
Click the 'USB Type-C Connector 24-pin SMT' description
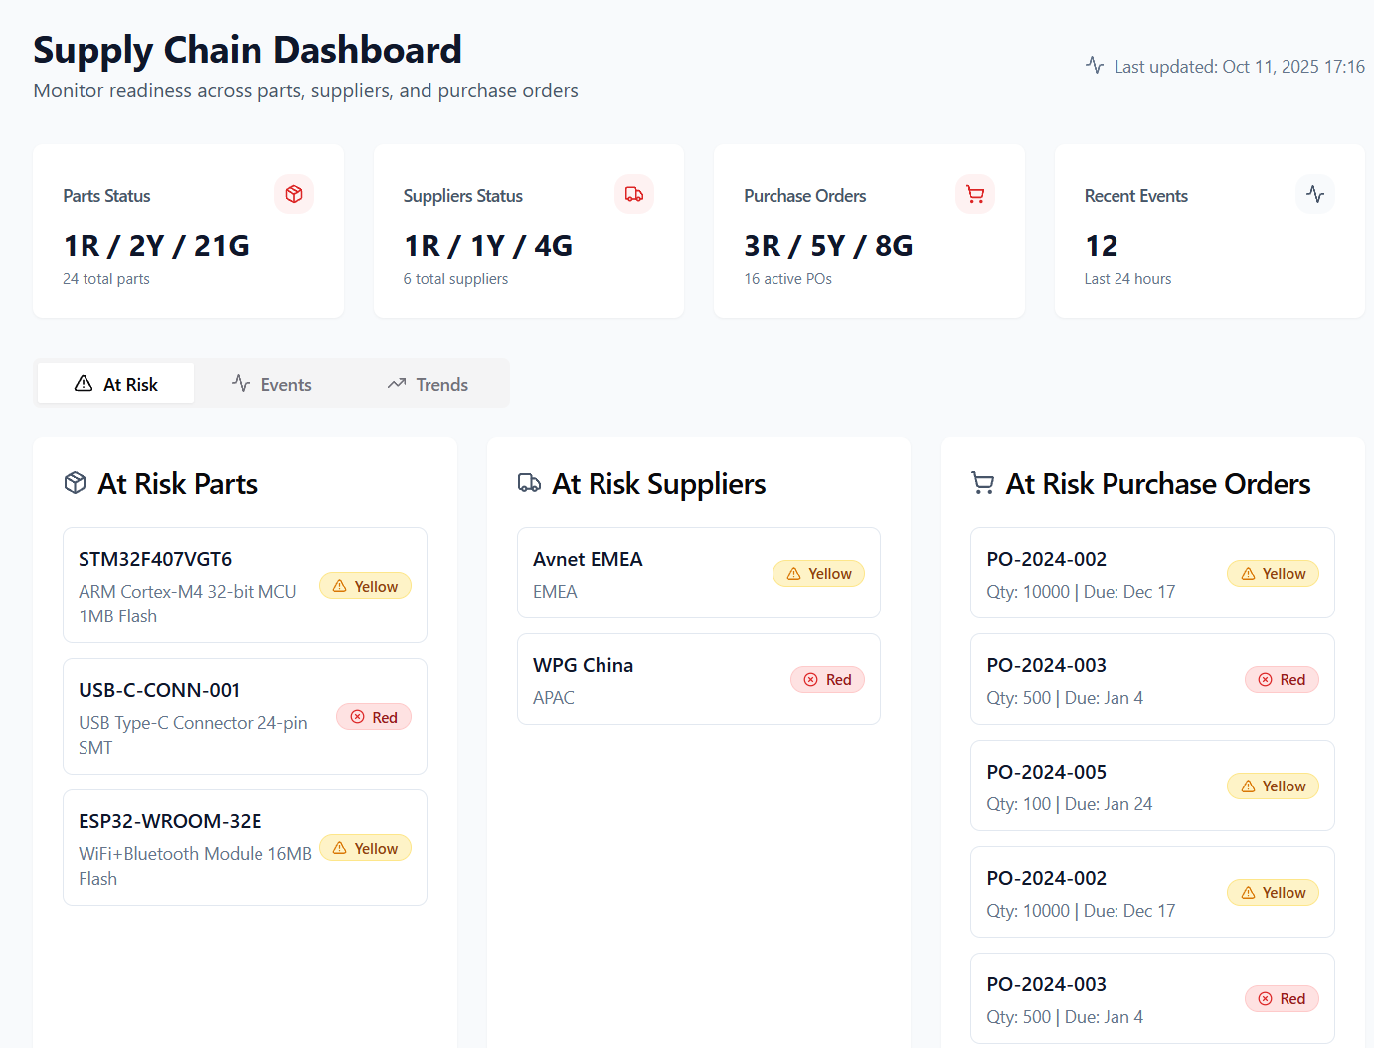(193, 735)
